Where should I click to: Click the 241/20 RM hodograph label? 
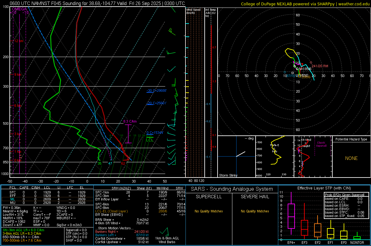click(x=320, y=66)
